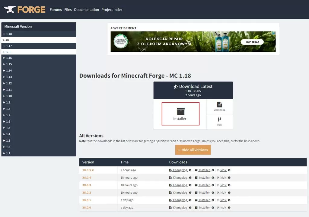The width and height of the screenshot is (309, 217).
Task: Collapse the 1.18 version group
Action: (39, 34)
